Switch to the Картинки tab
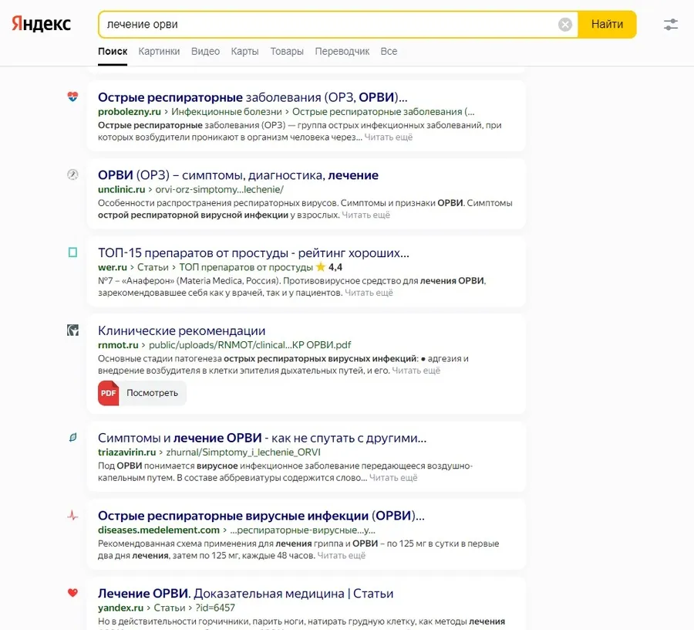Screen dimensions: 694x630 (x=159, y=52)
